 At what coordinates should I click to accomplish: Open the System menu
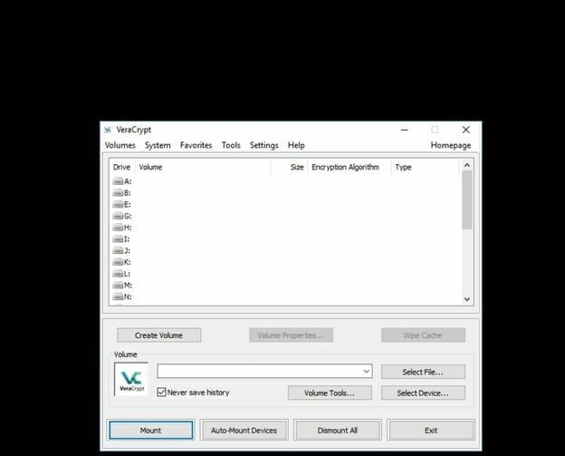pyautogui.click(x=158, y=145)
